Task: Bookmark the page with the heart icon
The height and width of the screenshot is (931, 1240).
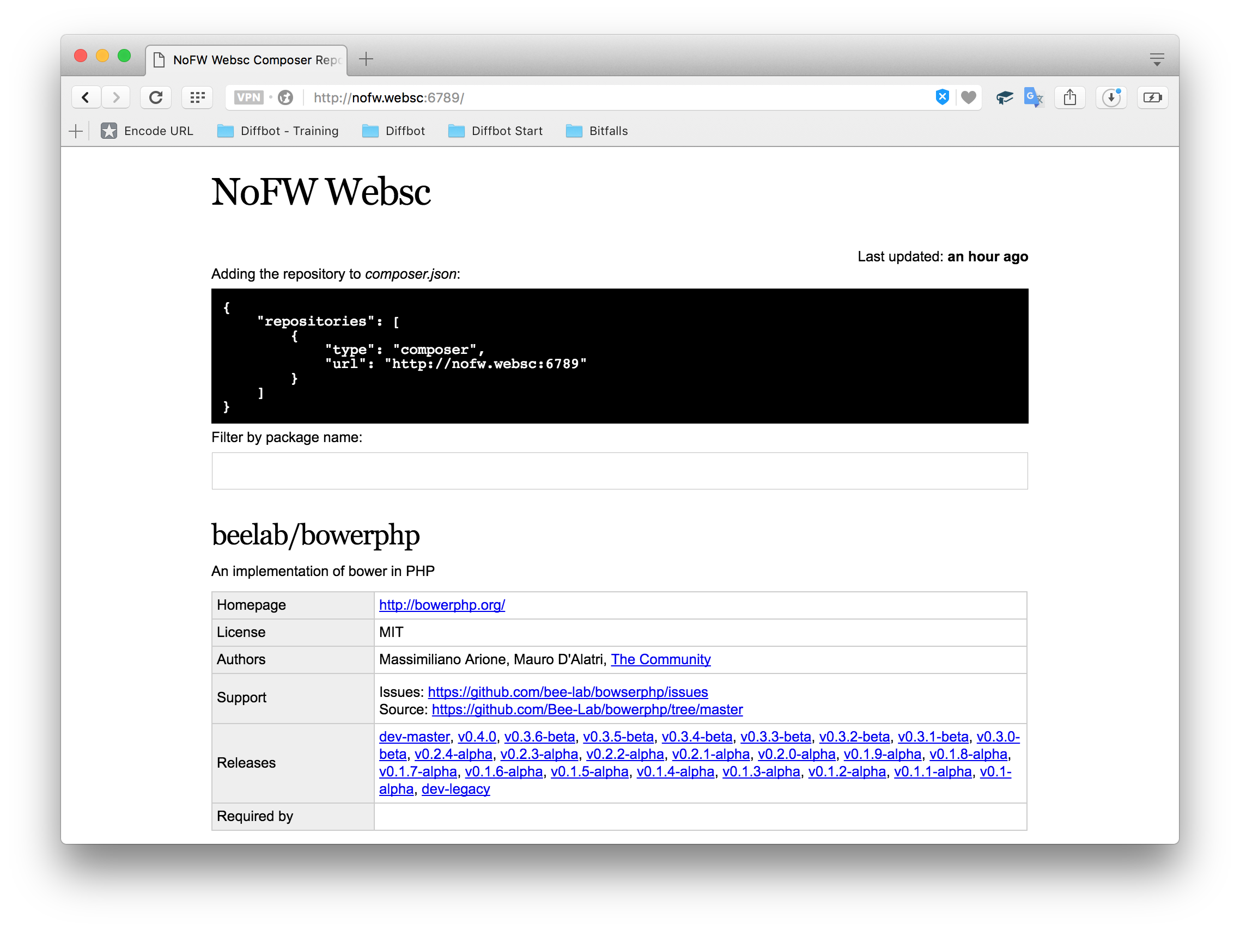Action: tap(969, 97)
